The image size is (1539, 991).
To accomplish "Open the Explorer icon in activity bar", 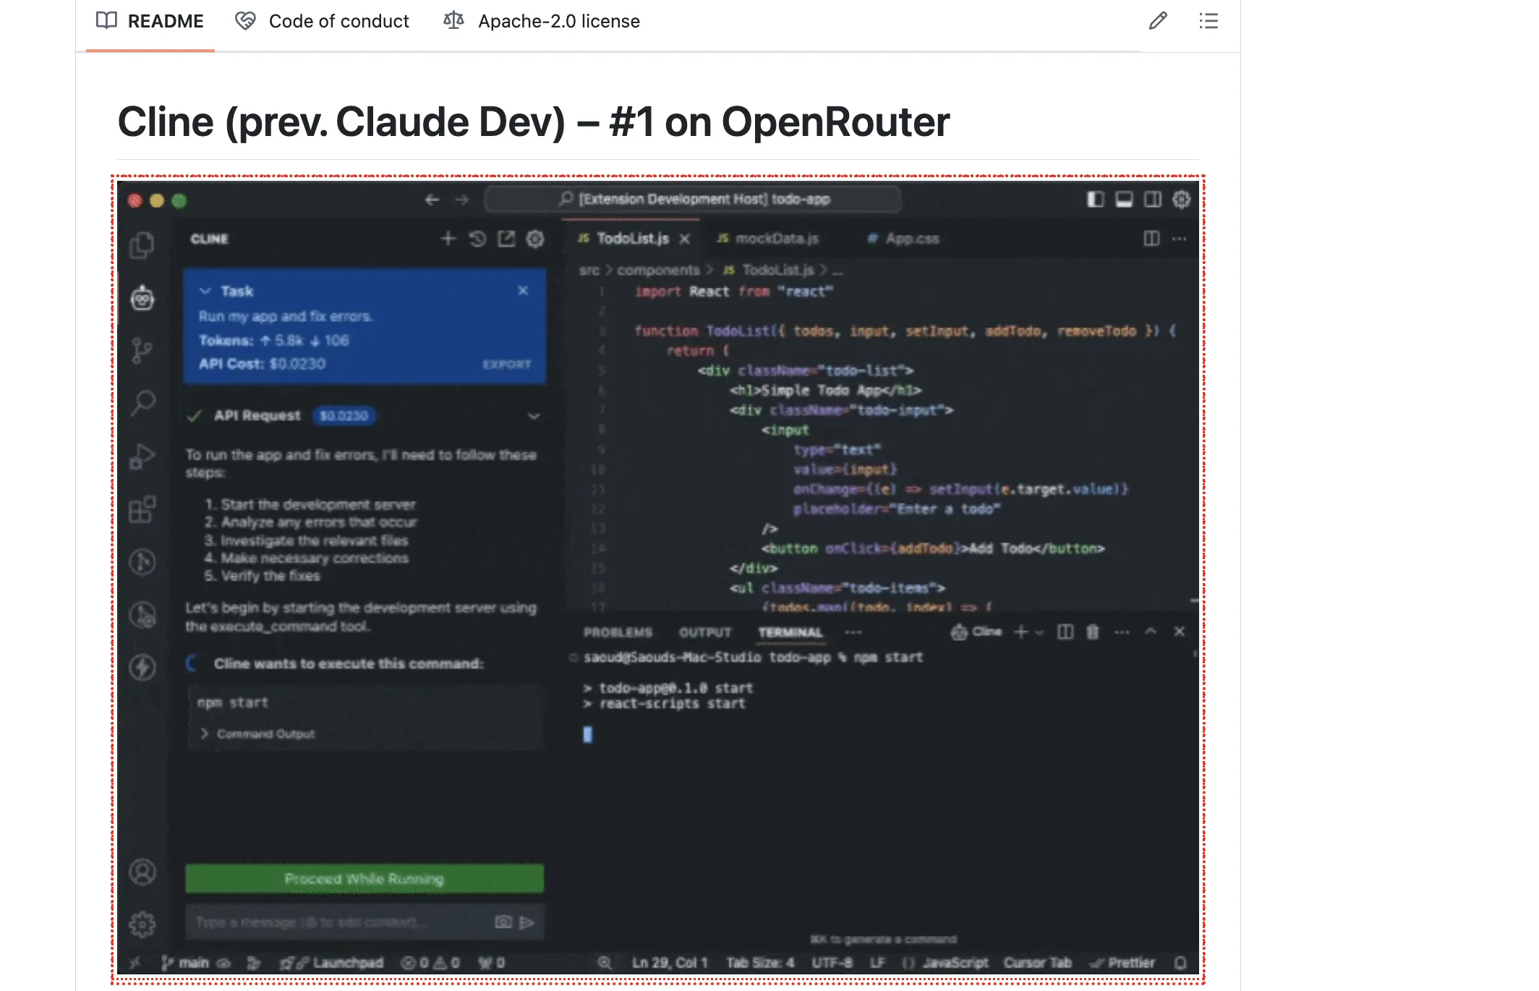I will pos(142,246).
